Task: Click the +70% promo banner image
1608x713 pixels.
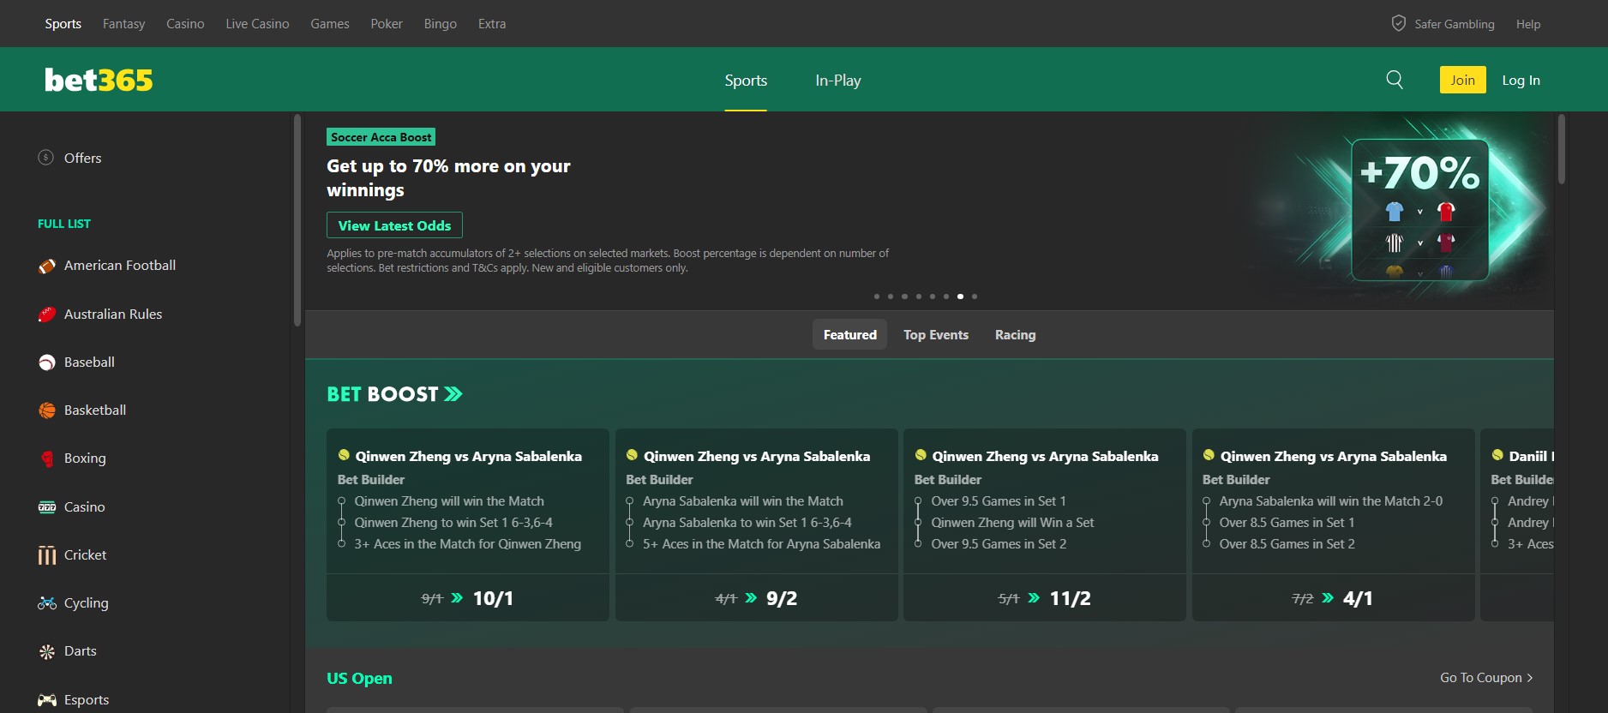Action: (1419, 210)
